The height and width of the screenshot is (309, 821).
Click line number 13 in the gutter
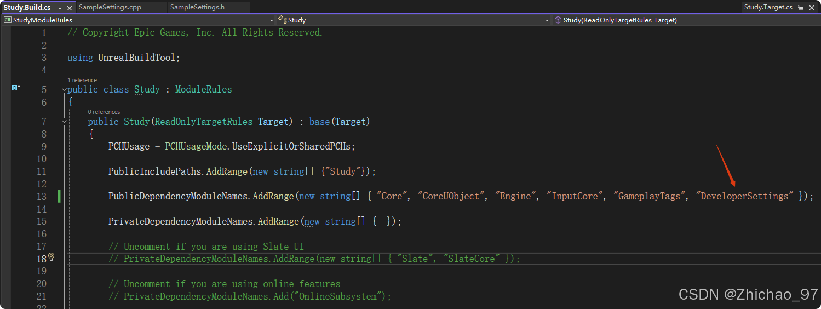point(41,196)
